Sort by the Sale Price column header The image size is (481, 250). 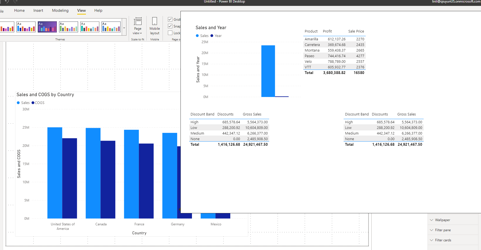(x=356, y=31)
